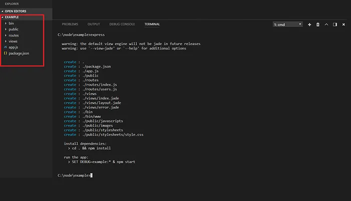Click './routes/users.js' in terminal output
351x201 pixels.
click(x=100, y=89)
